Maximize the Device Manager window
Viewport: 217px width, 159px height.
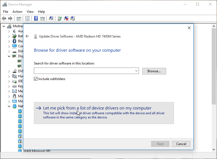point(198,4)
